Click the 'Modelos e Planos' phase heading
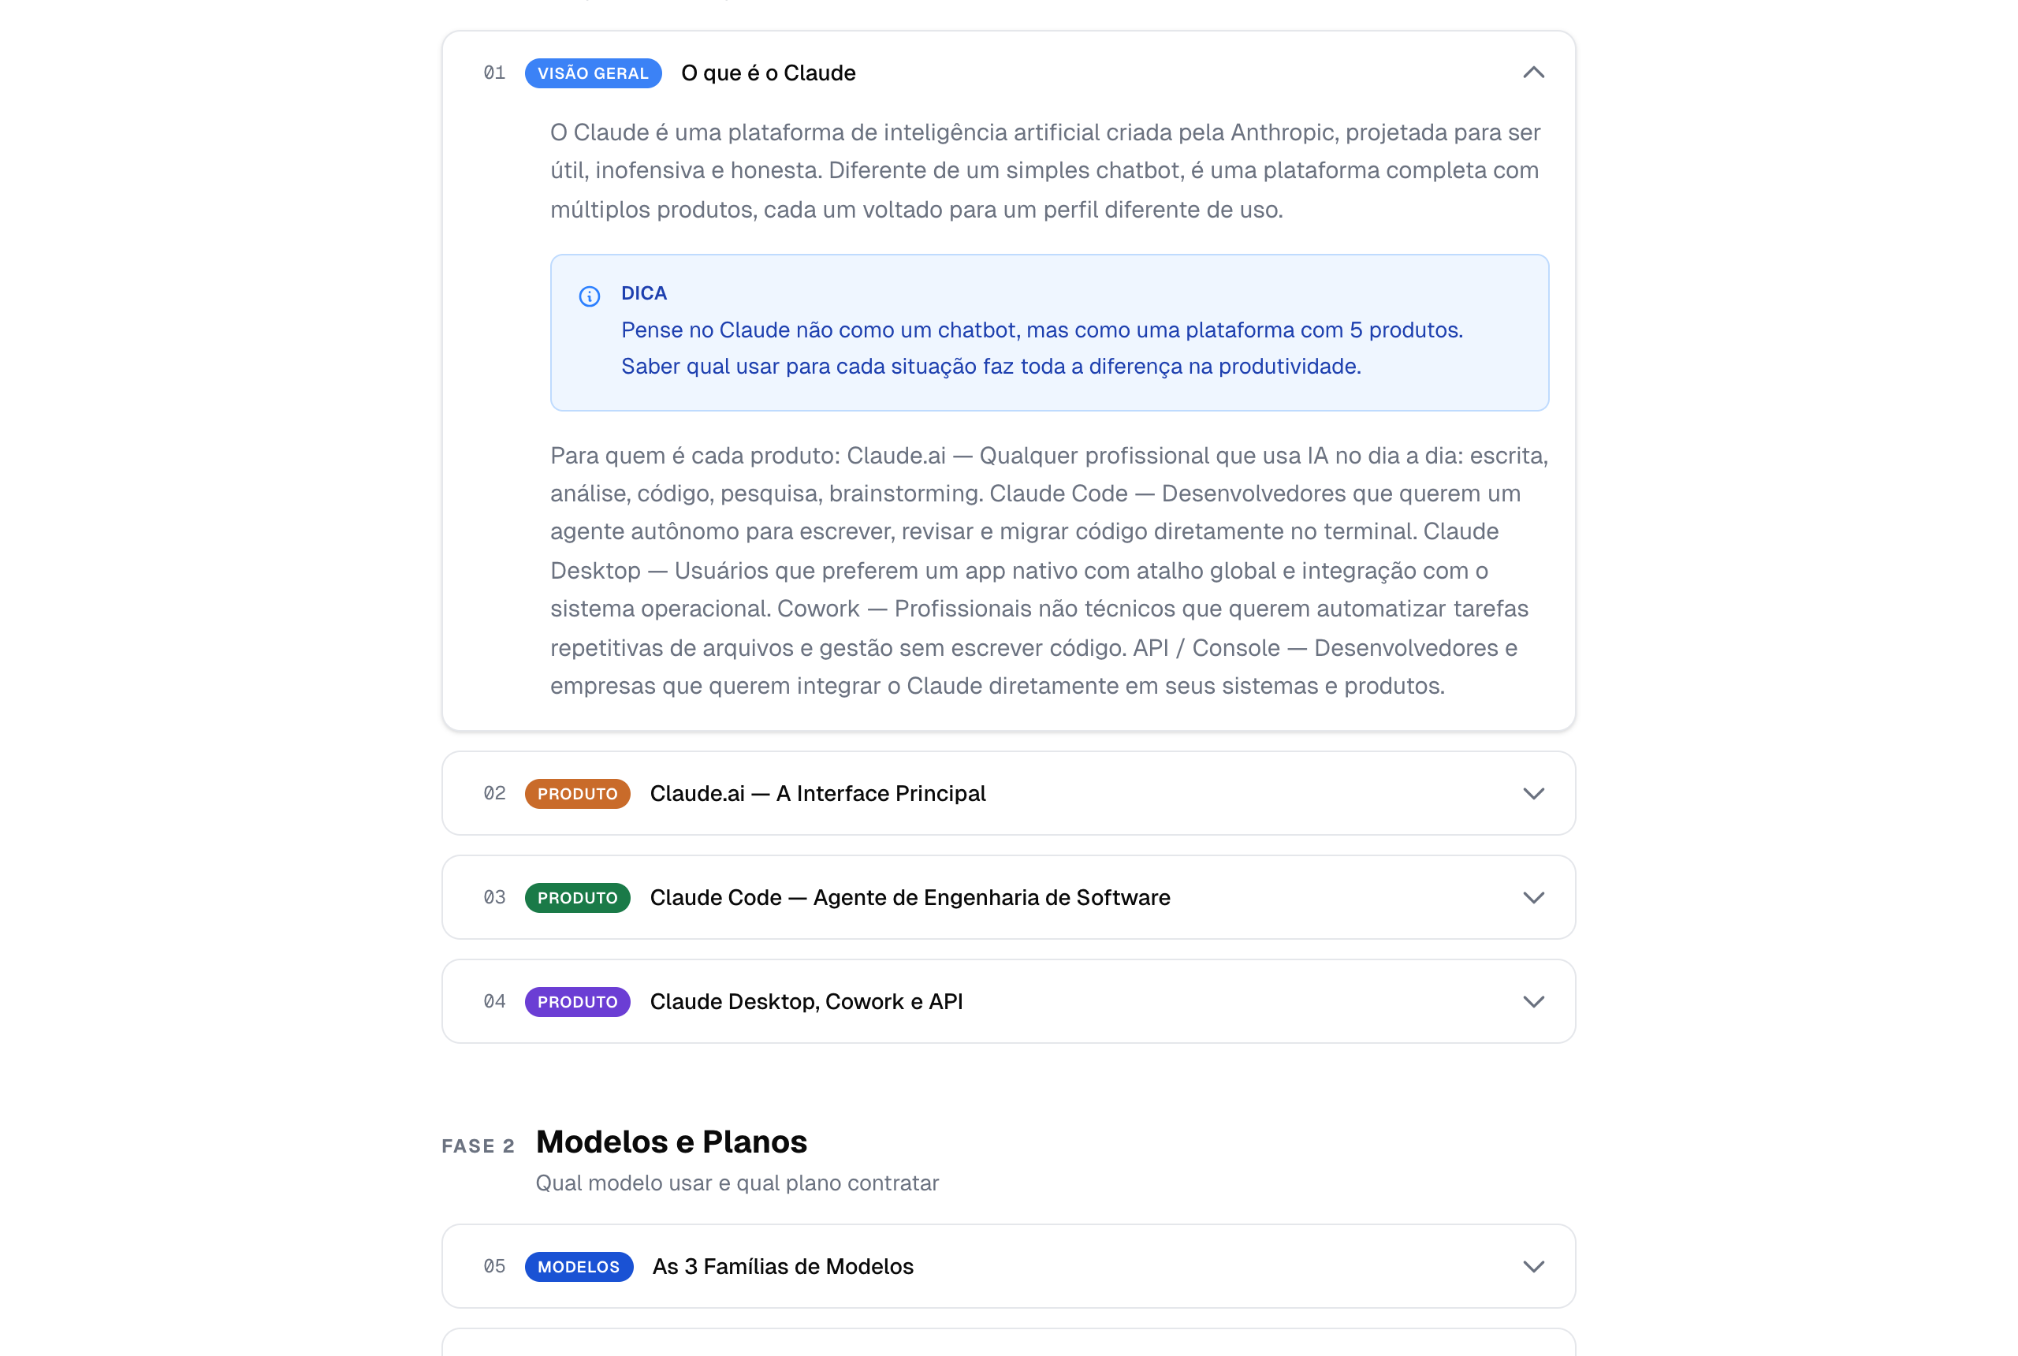The height and width of the screenshot is (1356, 2018). click(x=670, y=1141)
